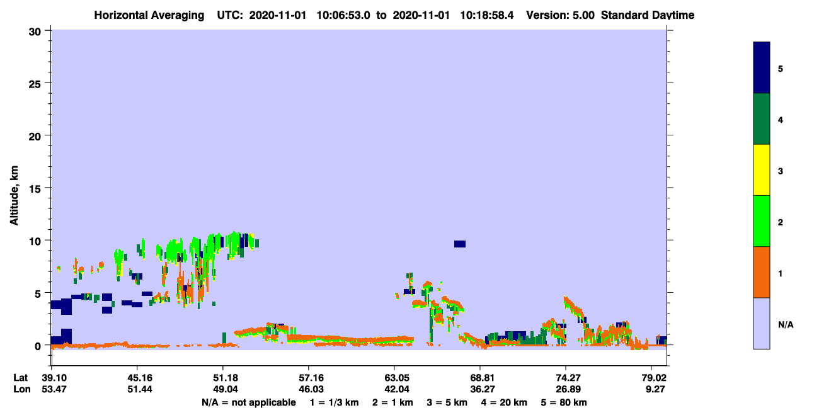Image resolution: width=819 pixels, height=420 pixels.
Task: Click the altitude tick label '20'
Action: pyautogui.click(x=36, y=135)
